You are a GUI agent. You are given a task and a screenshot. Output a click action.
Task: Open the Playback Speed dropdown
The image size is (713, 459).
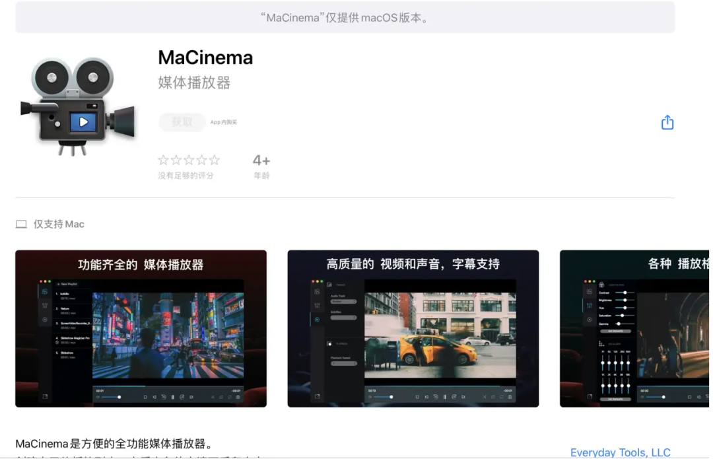(x=343, y=363)
